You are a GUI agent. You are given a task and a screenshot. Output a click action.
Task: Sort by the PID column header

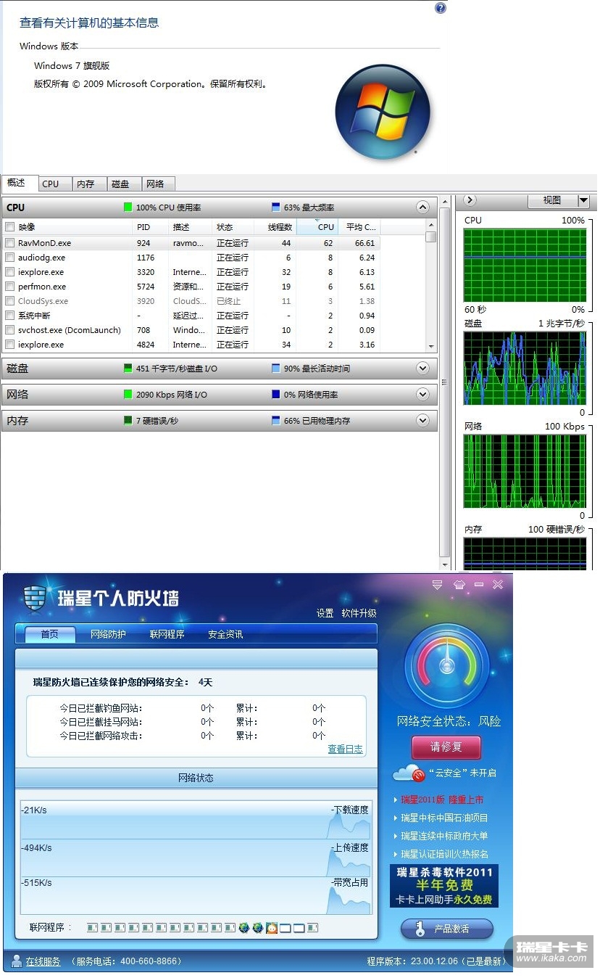151,227
